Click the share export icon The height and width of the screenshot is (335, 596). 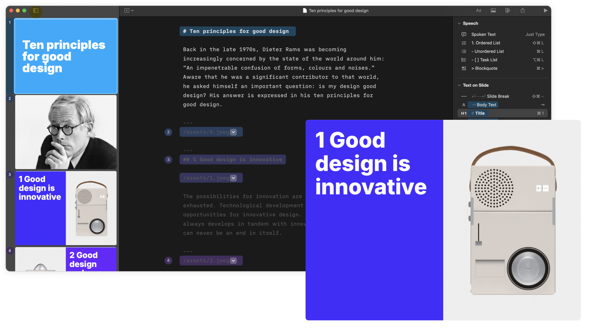[523, 10]
